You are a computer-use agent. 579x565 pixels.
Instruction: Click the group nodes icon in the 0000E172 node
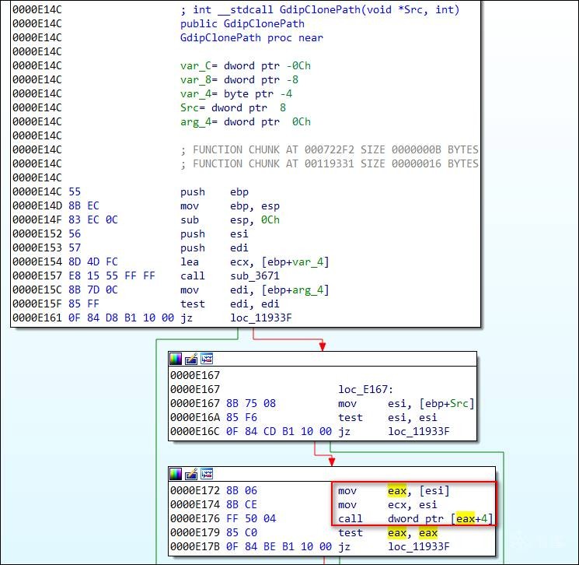(x=207, y=474)
